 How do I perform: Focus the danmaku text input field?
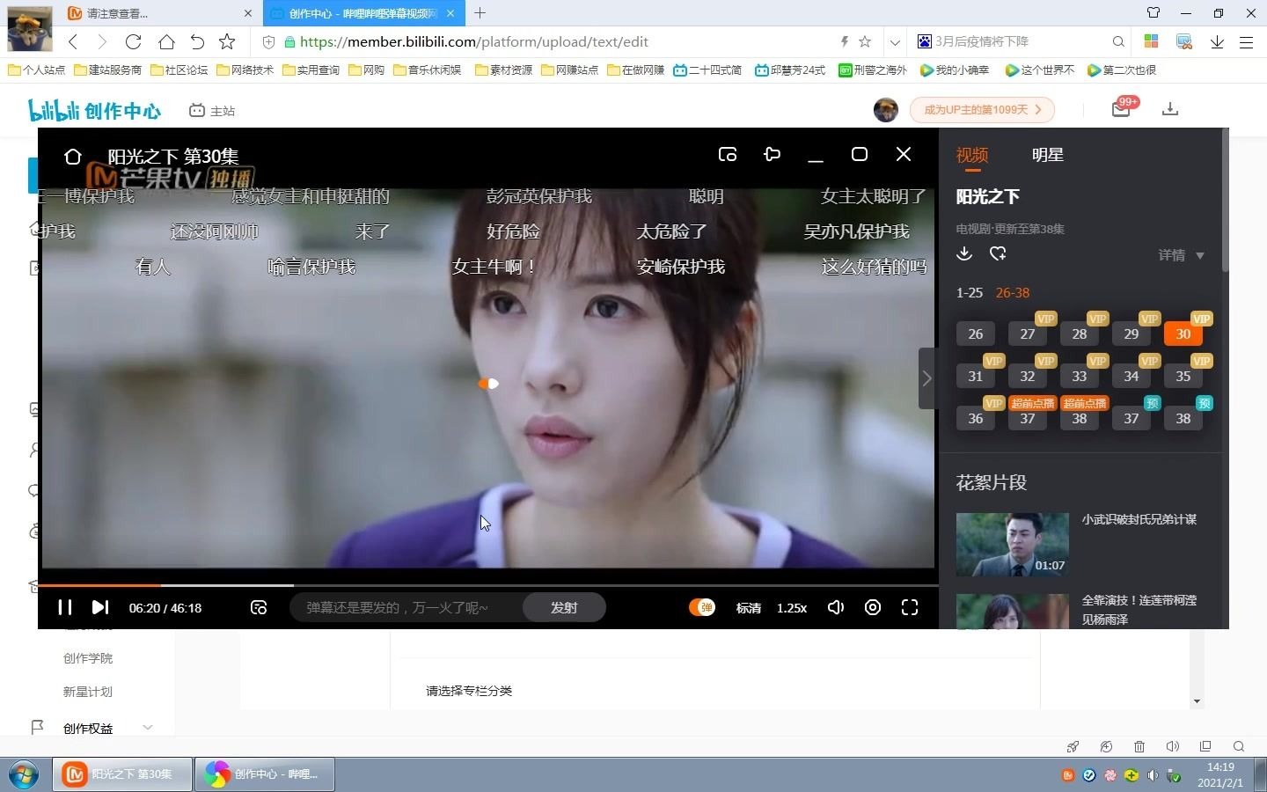(x=406, y=607)
